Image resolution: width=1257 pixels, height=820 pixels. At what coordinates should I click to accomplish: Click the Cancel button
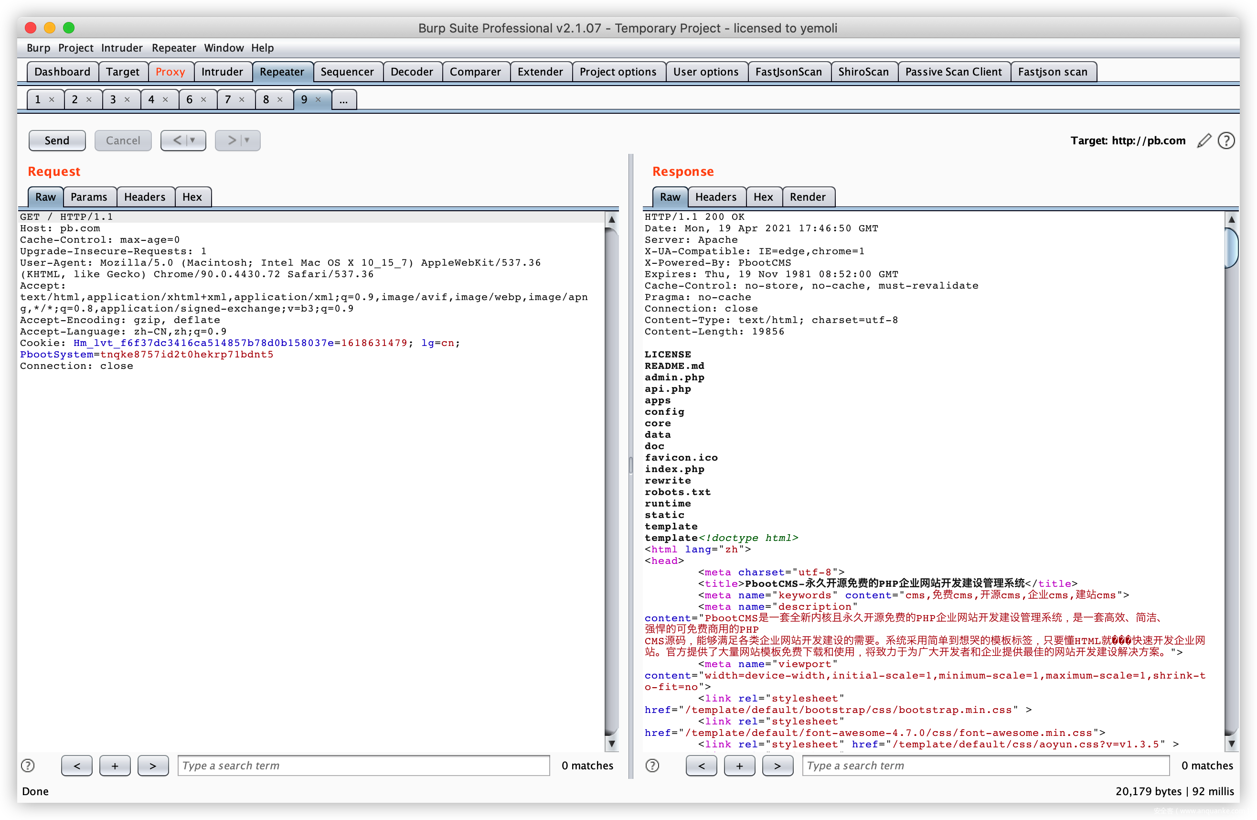point(123,140)
